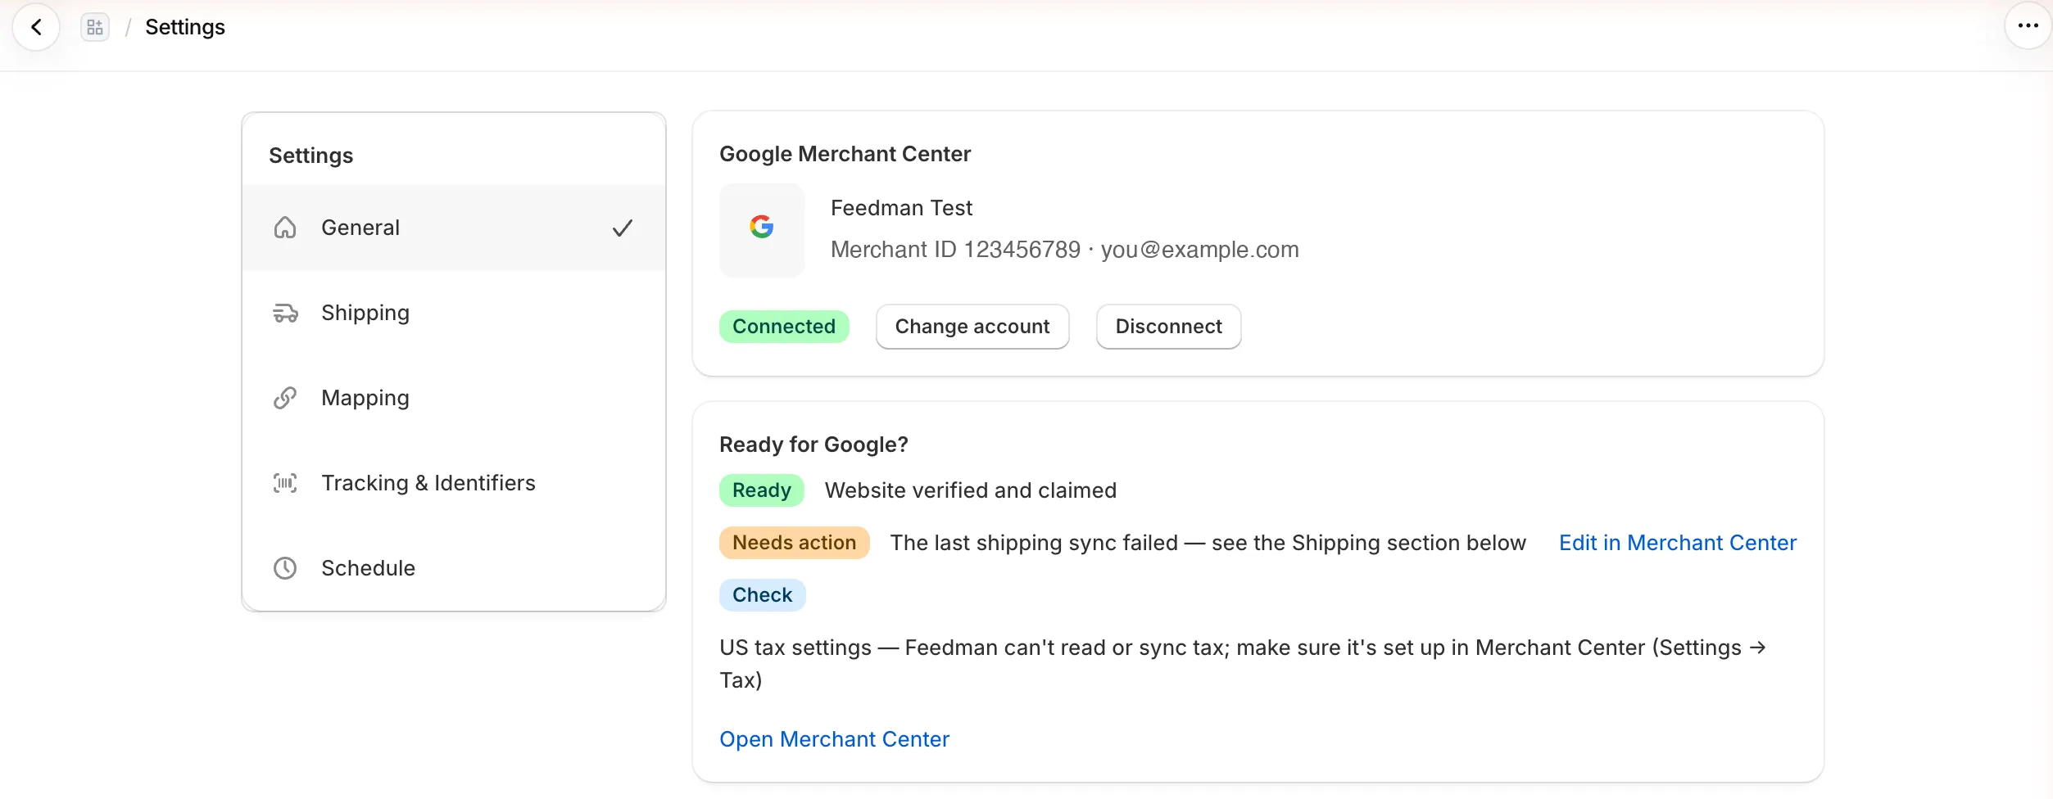The image size is (2053, 799).
Task: Click the Ready for Google? heading
Action: click(x=813, y=445)
